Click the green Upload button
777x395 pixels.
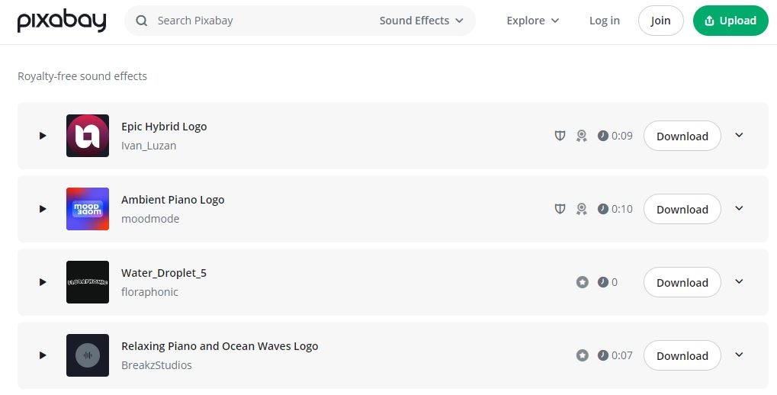(730, 21)
